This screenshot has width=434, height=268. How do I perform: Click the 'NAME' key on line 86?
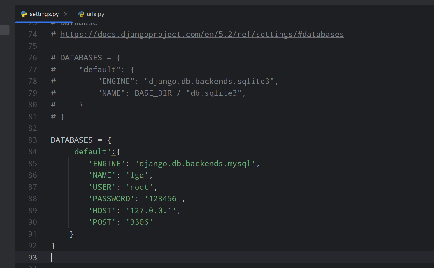[x=102, y=175]
